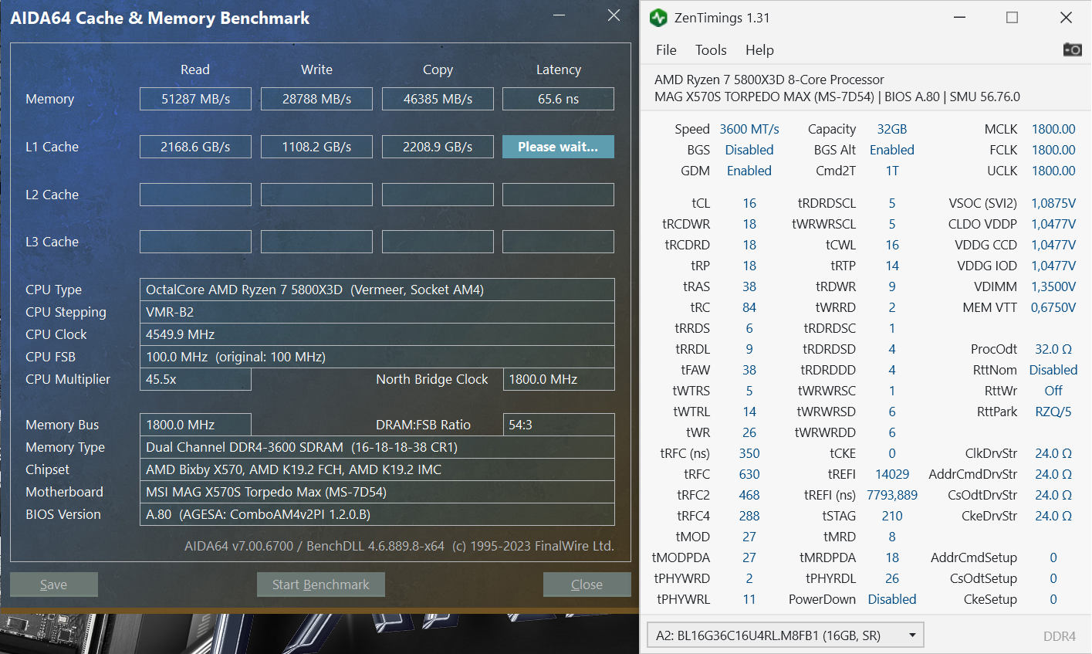Viewport: 1092px width, 654px height.
Task: Click the North Bridge Clock value 1800.0 MHz
Action: 559,379
